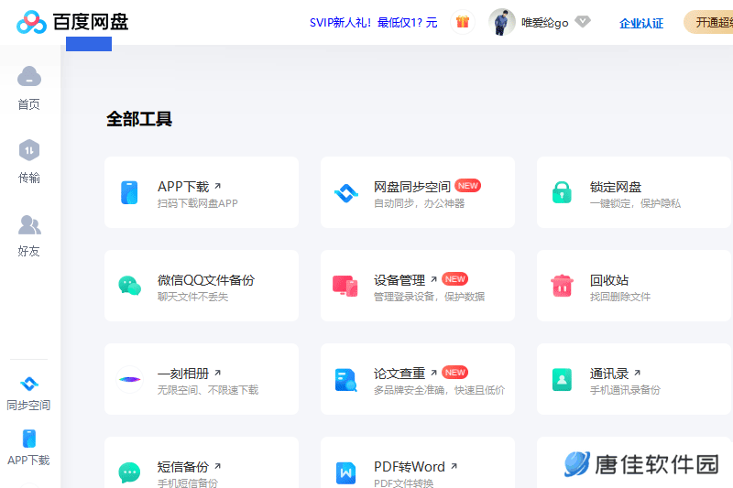Open the APP下载 tool card title

click(x=183, y=187)
